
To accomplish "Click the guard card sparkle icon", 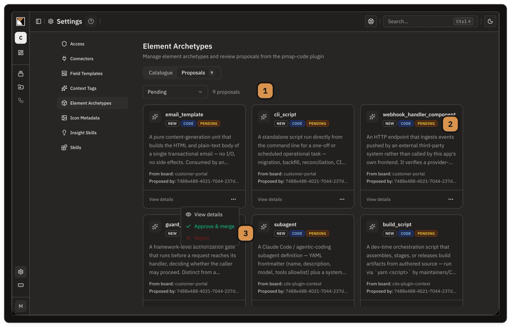I will click(155, 227).
